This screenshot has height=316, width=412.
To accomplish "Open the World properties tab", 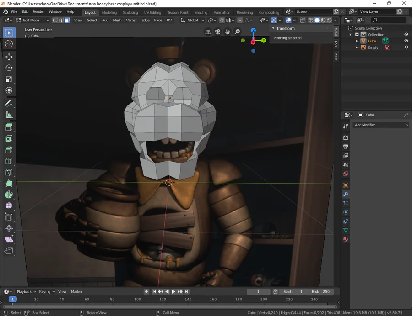I will pyautogui.click(x=346, y=174).
